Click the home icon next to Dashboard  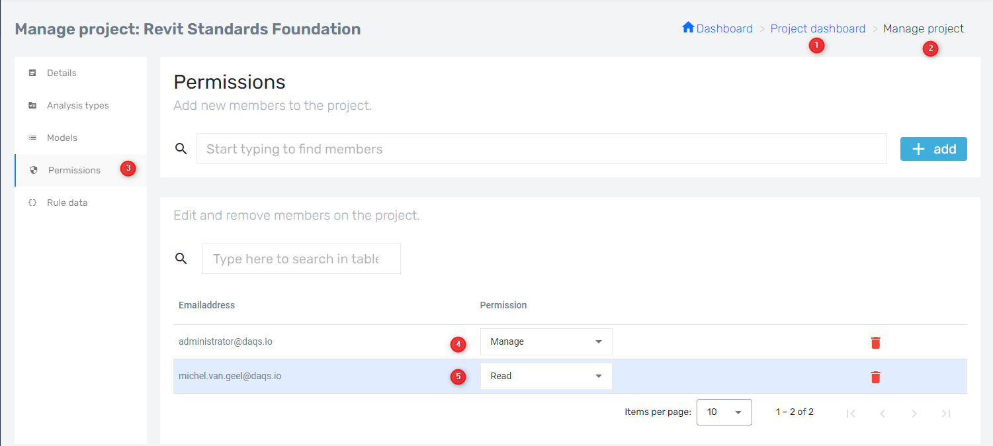click(x=689, y=28)
